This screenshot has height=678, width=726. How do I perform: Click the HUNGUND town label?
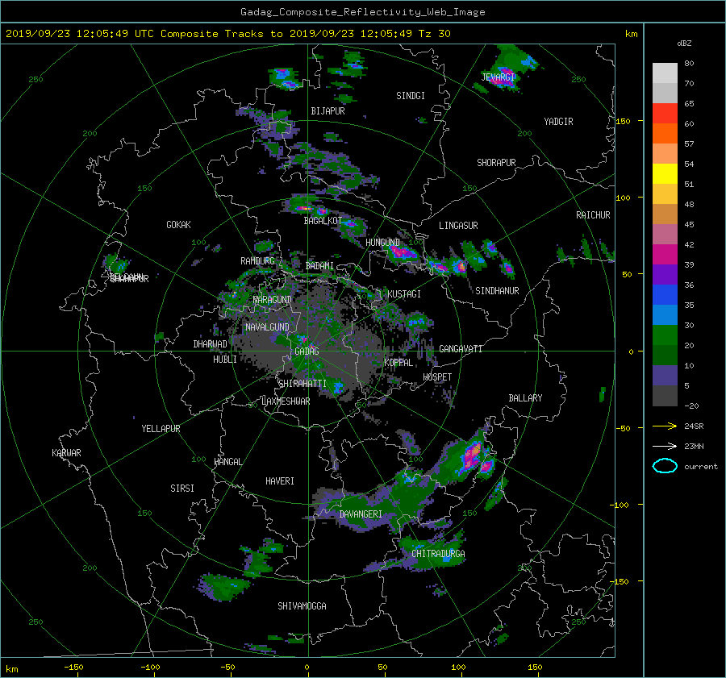click(382, 243)
